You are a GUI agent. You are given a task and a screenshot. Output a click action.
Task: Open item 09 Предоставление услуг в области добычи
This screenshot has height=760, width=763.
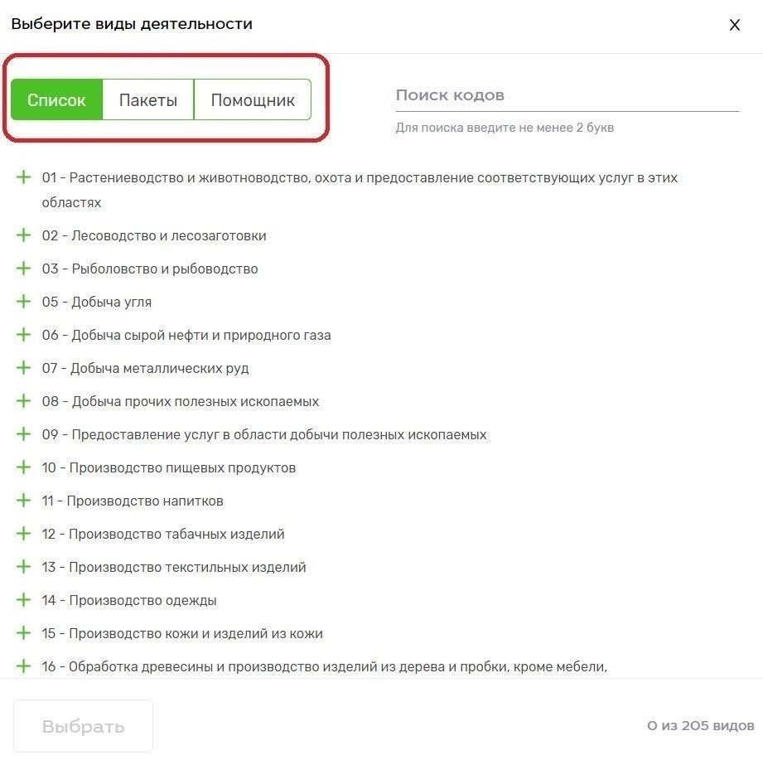tap(264, 434)
